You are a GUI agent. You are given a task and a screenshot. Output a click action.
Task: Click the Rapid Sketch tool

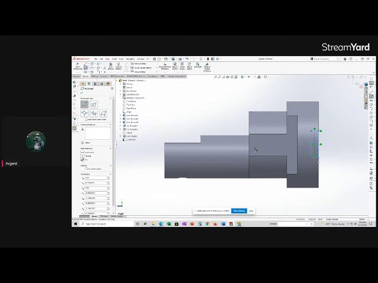coord(190,66)
